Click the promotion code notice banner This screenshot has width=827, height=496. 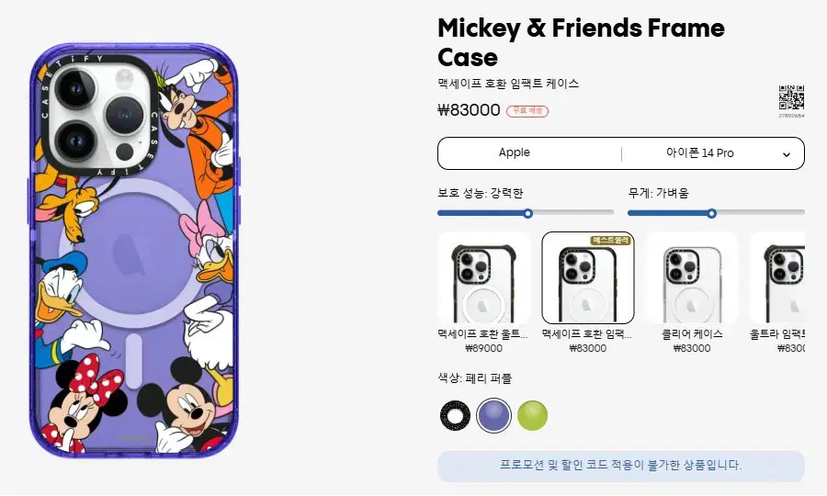pos(621,466)
